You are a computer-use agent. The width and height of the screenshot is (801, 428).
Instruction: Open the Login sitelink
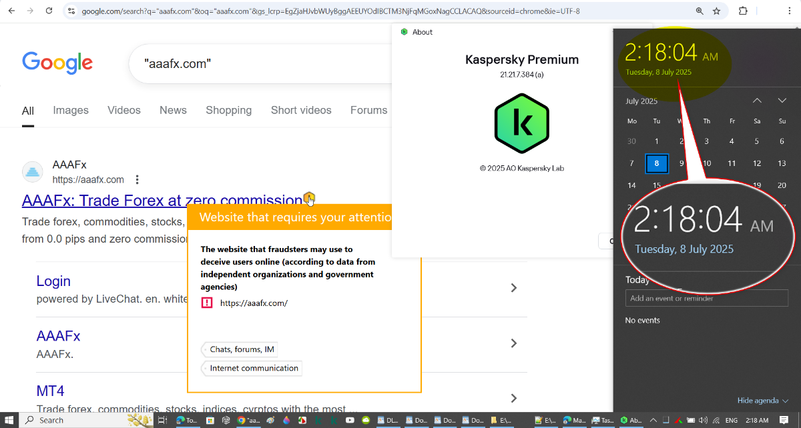pos(53,281)
